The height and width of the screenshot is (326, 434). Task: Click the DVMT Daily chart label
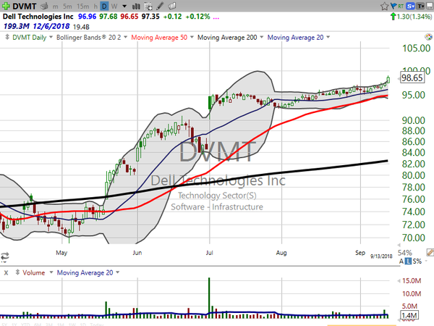point(26,37)
